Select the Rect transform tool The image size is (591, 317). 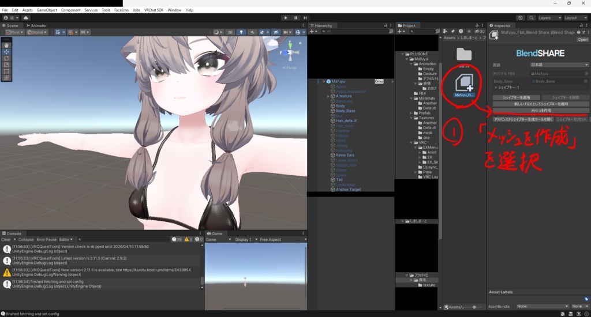[x=6, y=71]
